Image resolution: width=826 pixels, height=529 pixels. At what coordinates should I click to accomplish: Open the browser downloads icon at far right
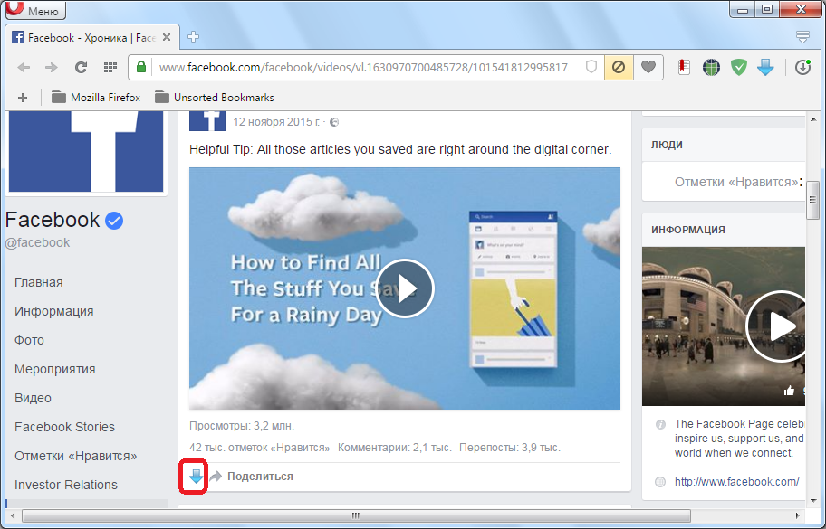click(x=802, y=67)
